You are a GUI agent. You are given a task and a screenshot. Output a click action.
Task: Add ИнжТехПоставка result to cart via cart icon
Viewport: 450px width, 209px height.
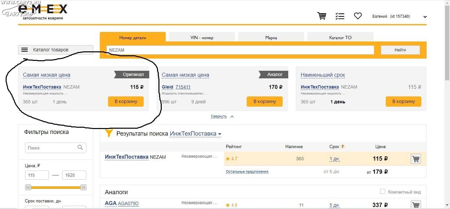tap(416, 159)
